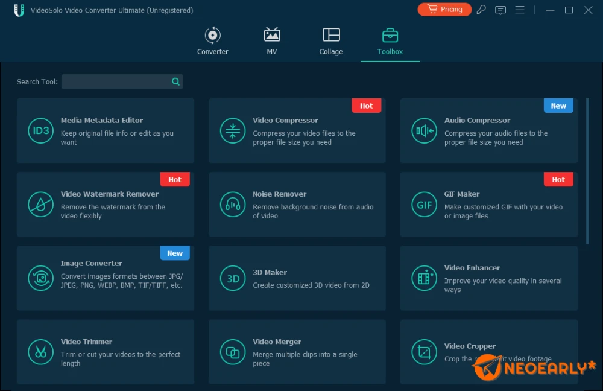This screenshot has width=603, height=391.
Task: Open 3D Maker title text
Action: [270, 272]
